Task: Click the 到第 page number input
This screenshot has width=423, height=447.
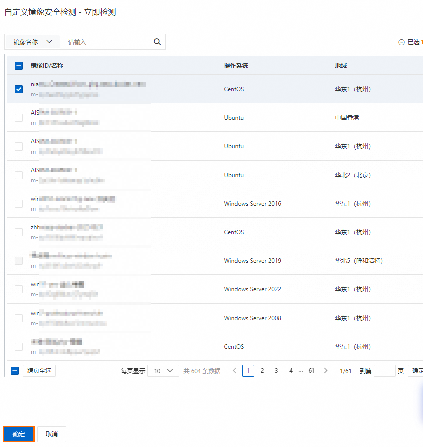Action: (384, 371)
